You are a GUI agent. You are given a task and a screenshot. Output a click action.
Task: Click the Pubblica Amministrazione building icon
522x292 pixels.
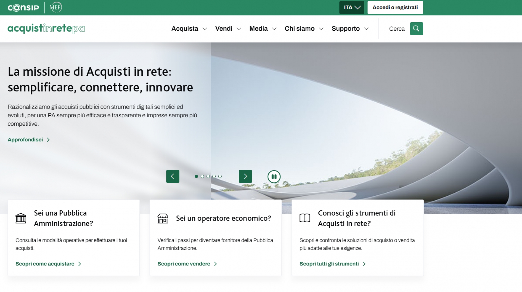coord(21,218)
